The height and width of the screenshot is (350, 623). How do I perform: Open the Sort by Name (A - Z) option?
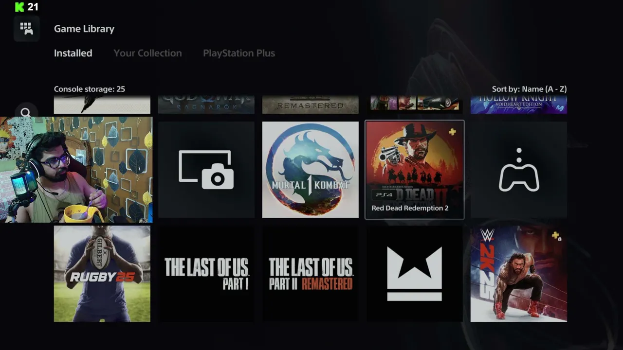click(530, 89)
